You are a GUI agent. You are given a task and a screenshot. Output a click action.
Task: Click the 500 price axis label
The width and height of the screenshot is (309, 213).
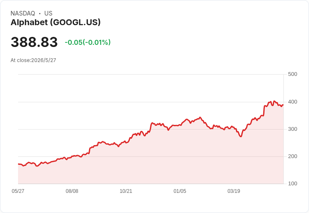point(293,74)
